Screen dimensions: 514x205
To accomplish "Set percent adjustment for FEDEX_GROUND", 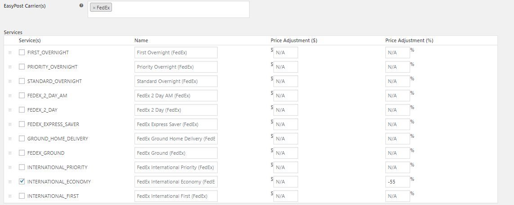I will (x=398, y=153).
